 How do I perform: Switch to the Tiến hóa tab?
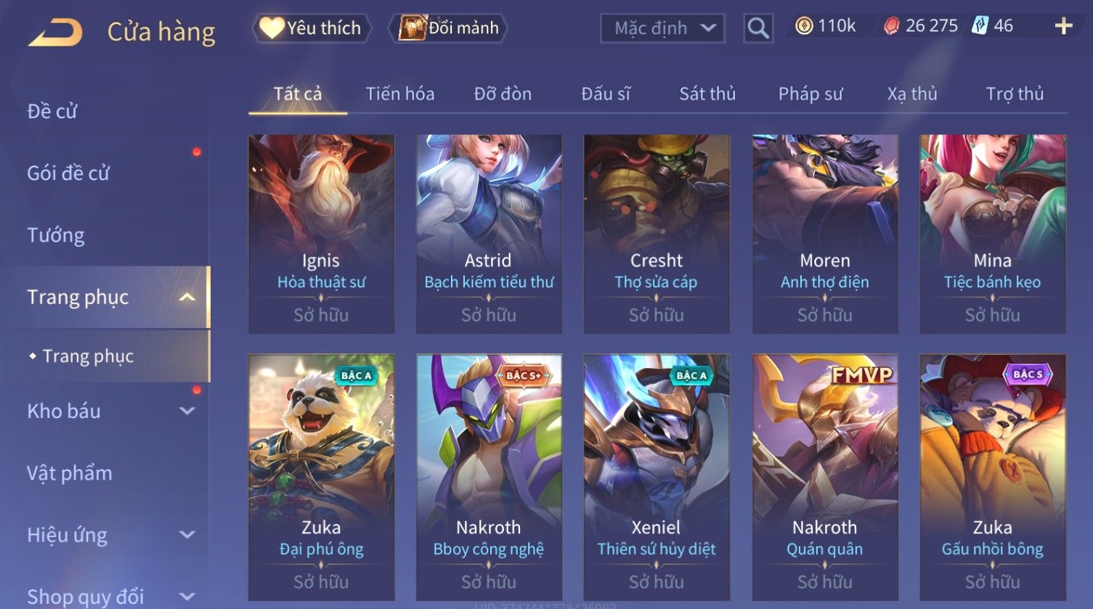tap(400, 94)
